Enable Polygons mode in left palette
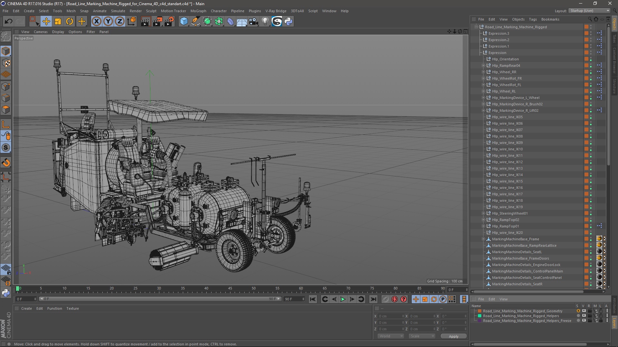 tap(6, 110)
